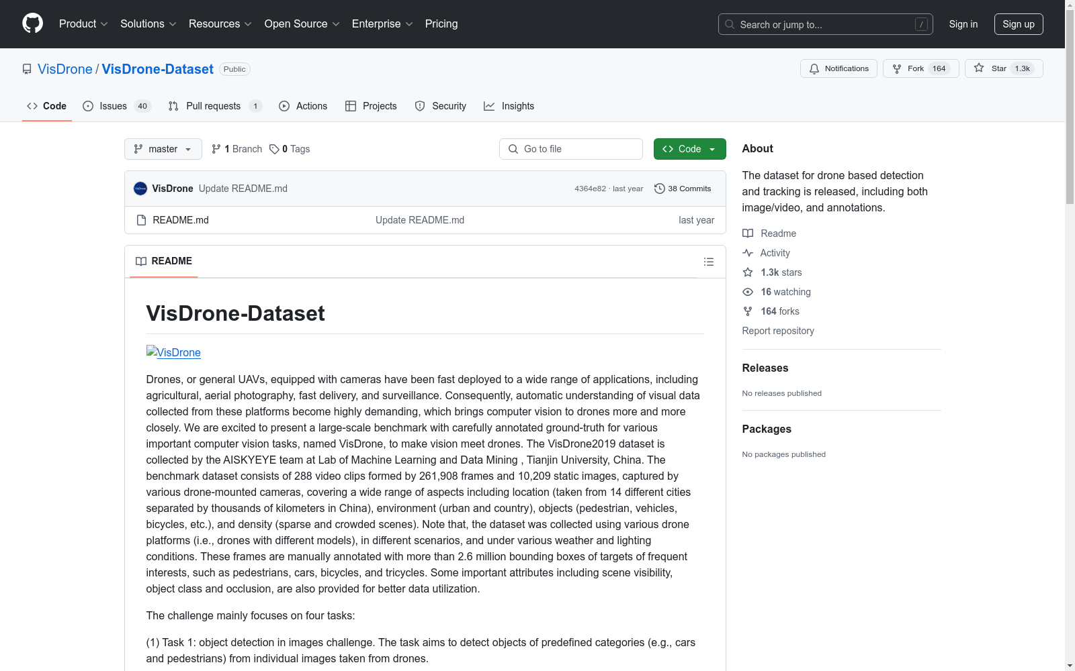Click the VisDrone avatar in commit row
This screenshot has height=671, width=1075.
coord(140,189)
